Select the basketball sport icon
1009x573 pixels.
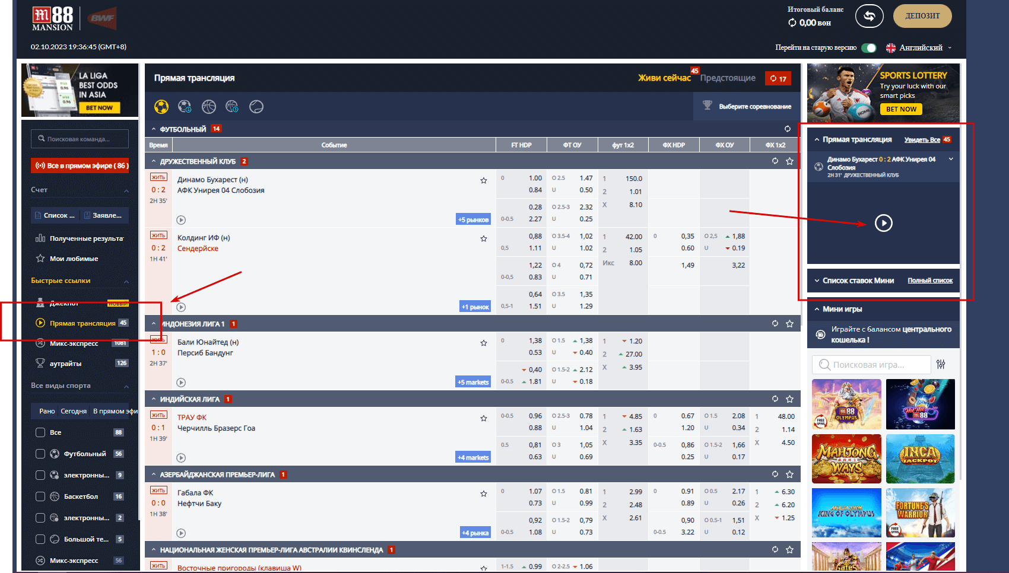click(209, 107)
